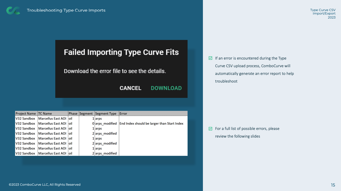Click the "Segment Type" column header
341x191 pixels.
pos(107,113)
